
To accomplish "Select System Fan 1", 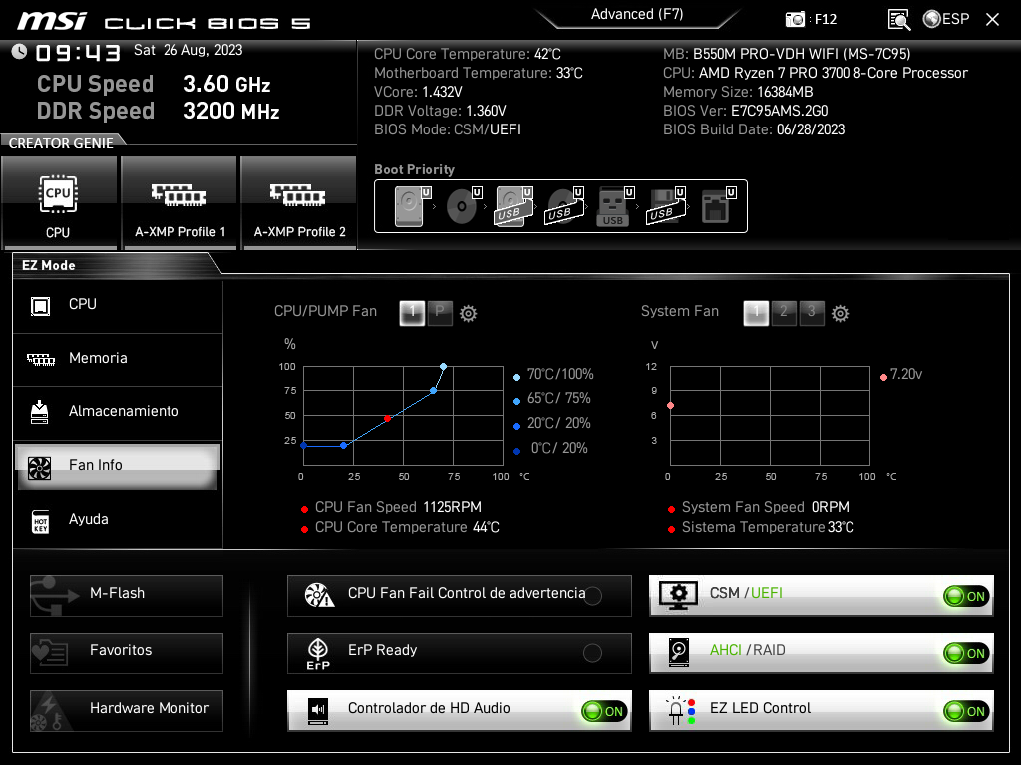I will [756, 313].
